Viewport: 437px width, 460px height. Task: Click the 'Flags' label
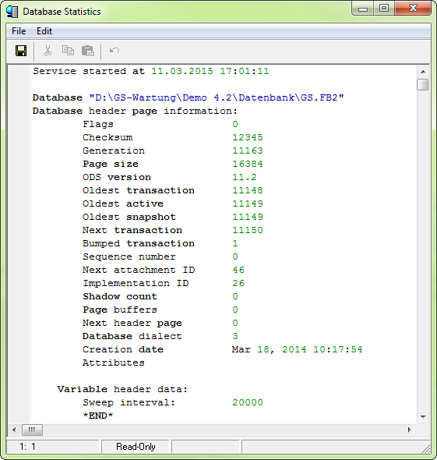pos(98,125)
